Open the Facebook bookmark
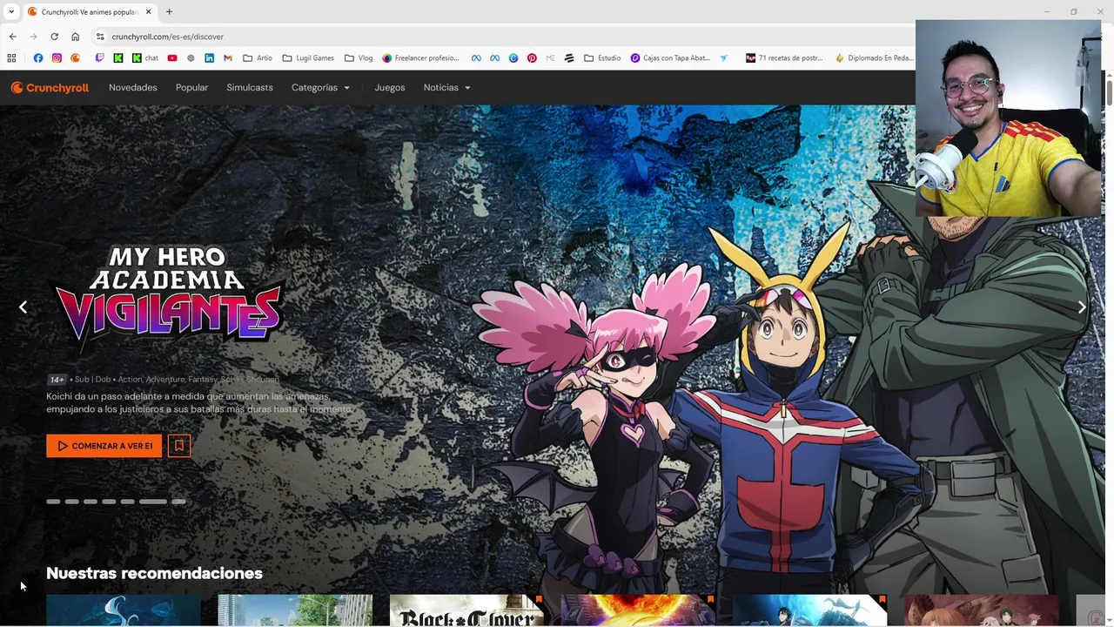This screenshot has width=1114, height=627. pyautogui.click(x=37, y=58)
